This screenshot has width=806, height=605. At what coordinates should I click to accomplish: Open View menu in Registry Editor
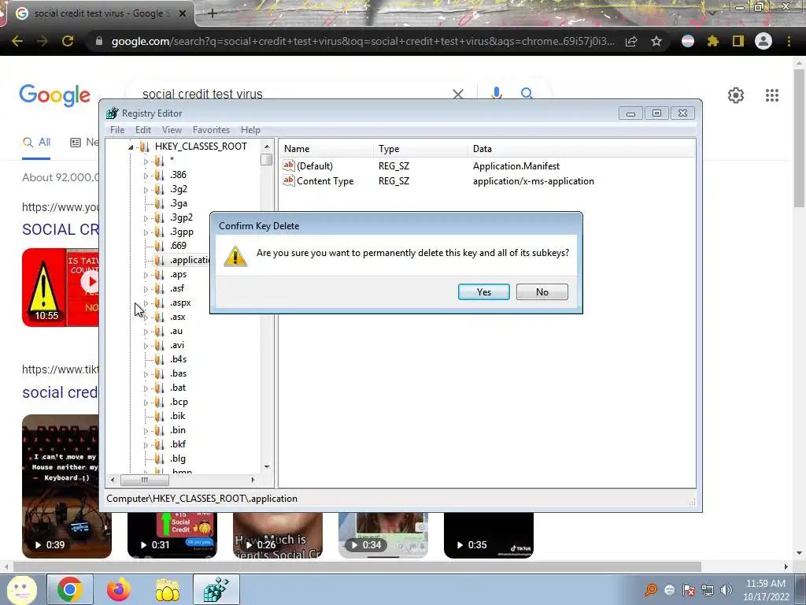coord(172,130)
